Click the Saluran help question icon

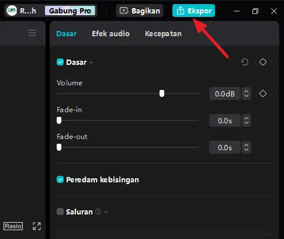click(x=98, y=212)
